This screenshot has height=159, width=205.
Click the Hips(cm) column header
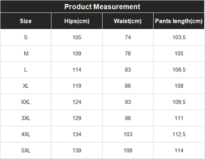(x=77, y=21)
